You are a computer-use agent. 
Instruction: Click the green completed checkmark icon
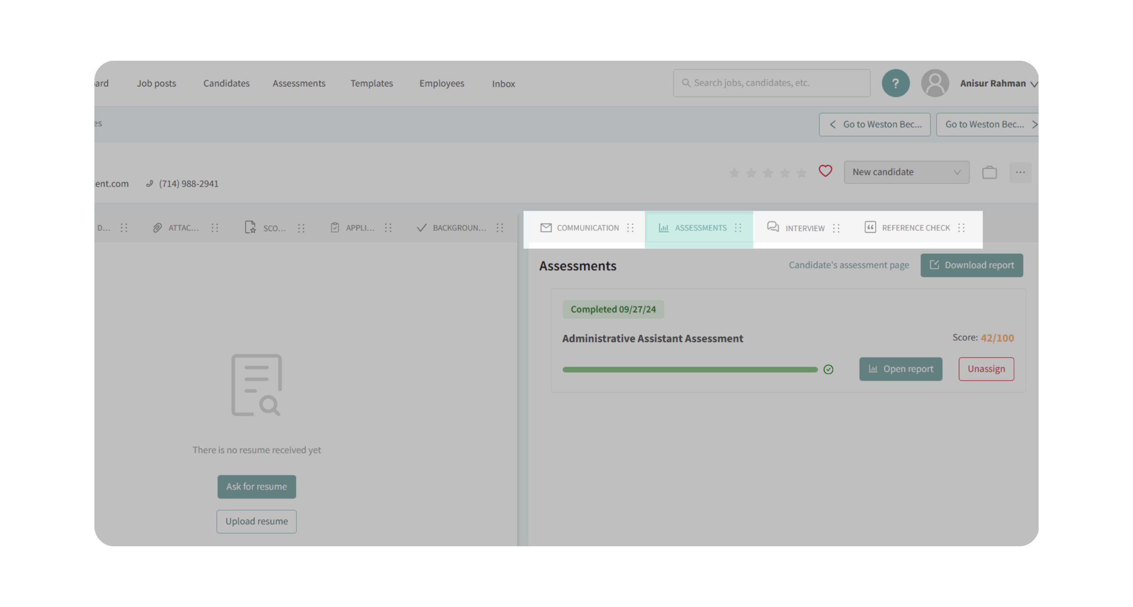pyautogui.click(x=828, y=369)
